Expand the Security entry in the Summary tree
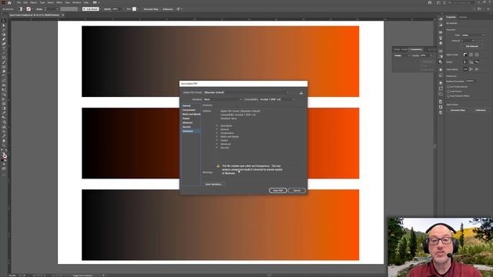This screenshot has height=277, width=493. (217, 148)
